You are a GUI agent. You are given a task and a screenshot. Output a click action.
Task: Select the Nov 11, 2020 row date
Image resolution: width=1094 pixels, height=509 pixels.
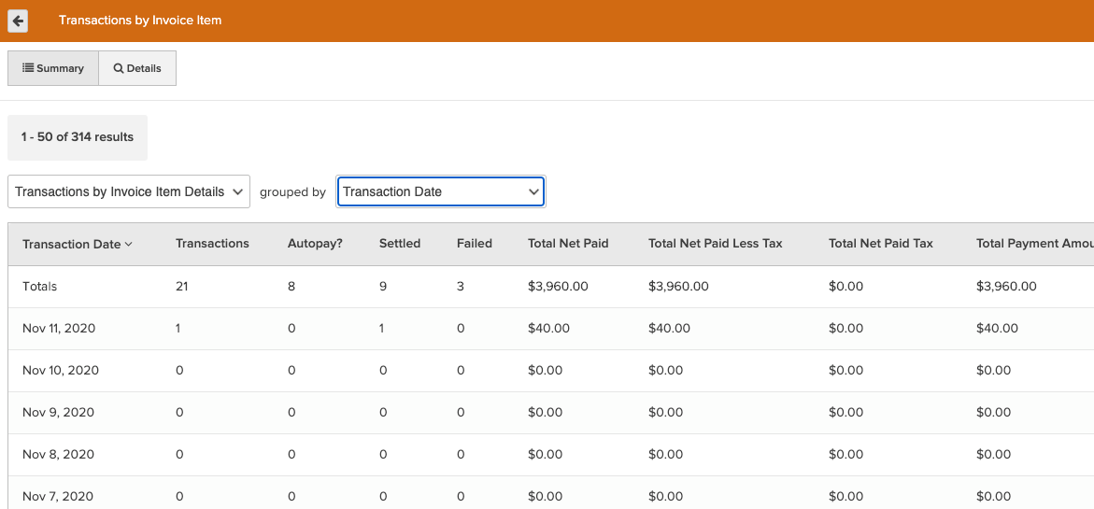coord(59,328)
